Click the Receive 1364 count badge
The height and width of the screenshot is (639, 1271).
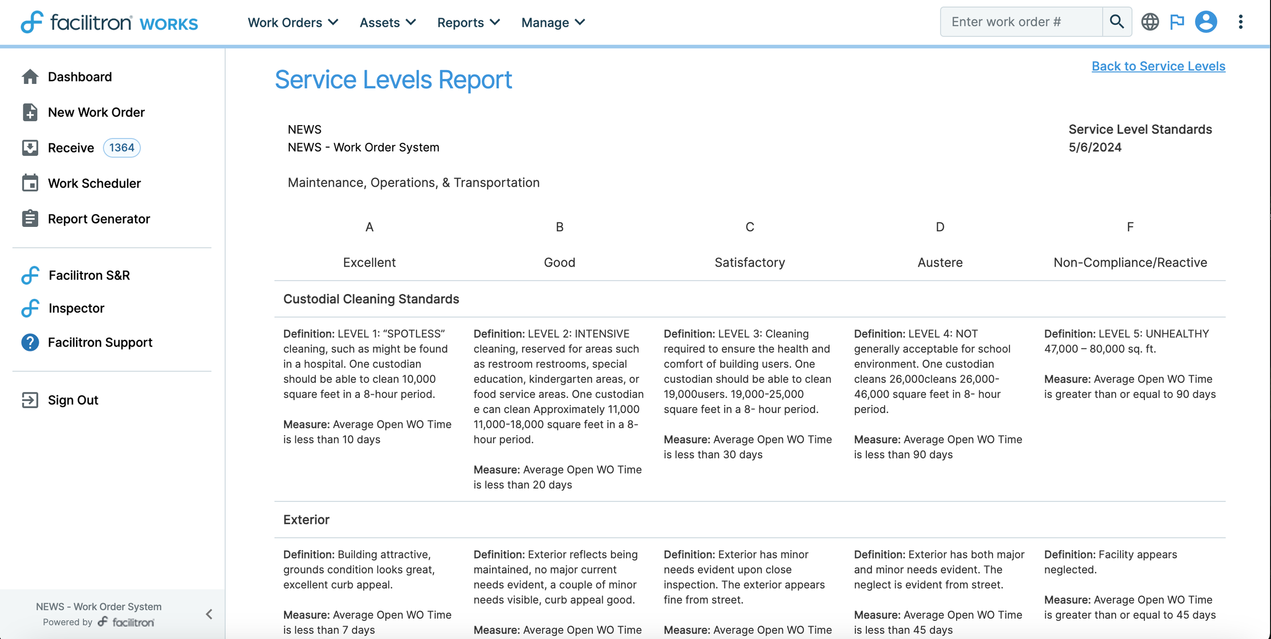tap(122, 148)
